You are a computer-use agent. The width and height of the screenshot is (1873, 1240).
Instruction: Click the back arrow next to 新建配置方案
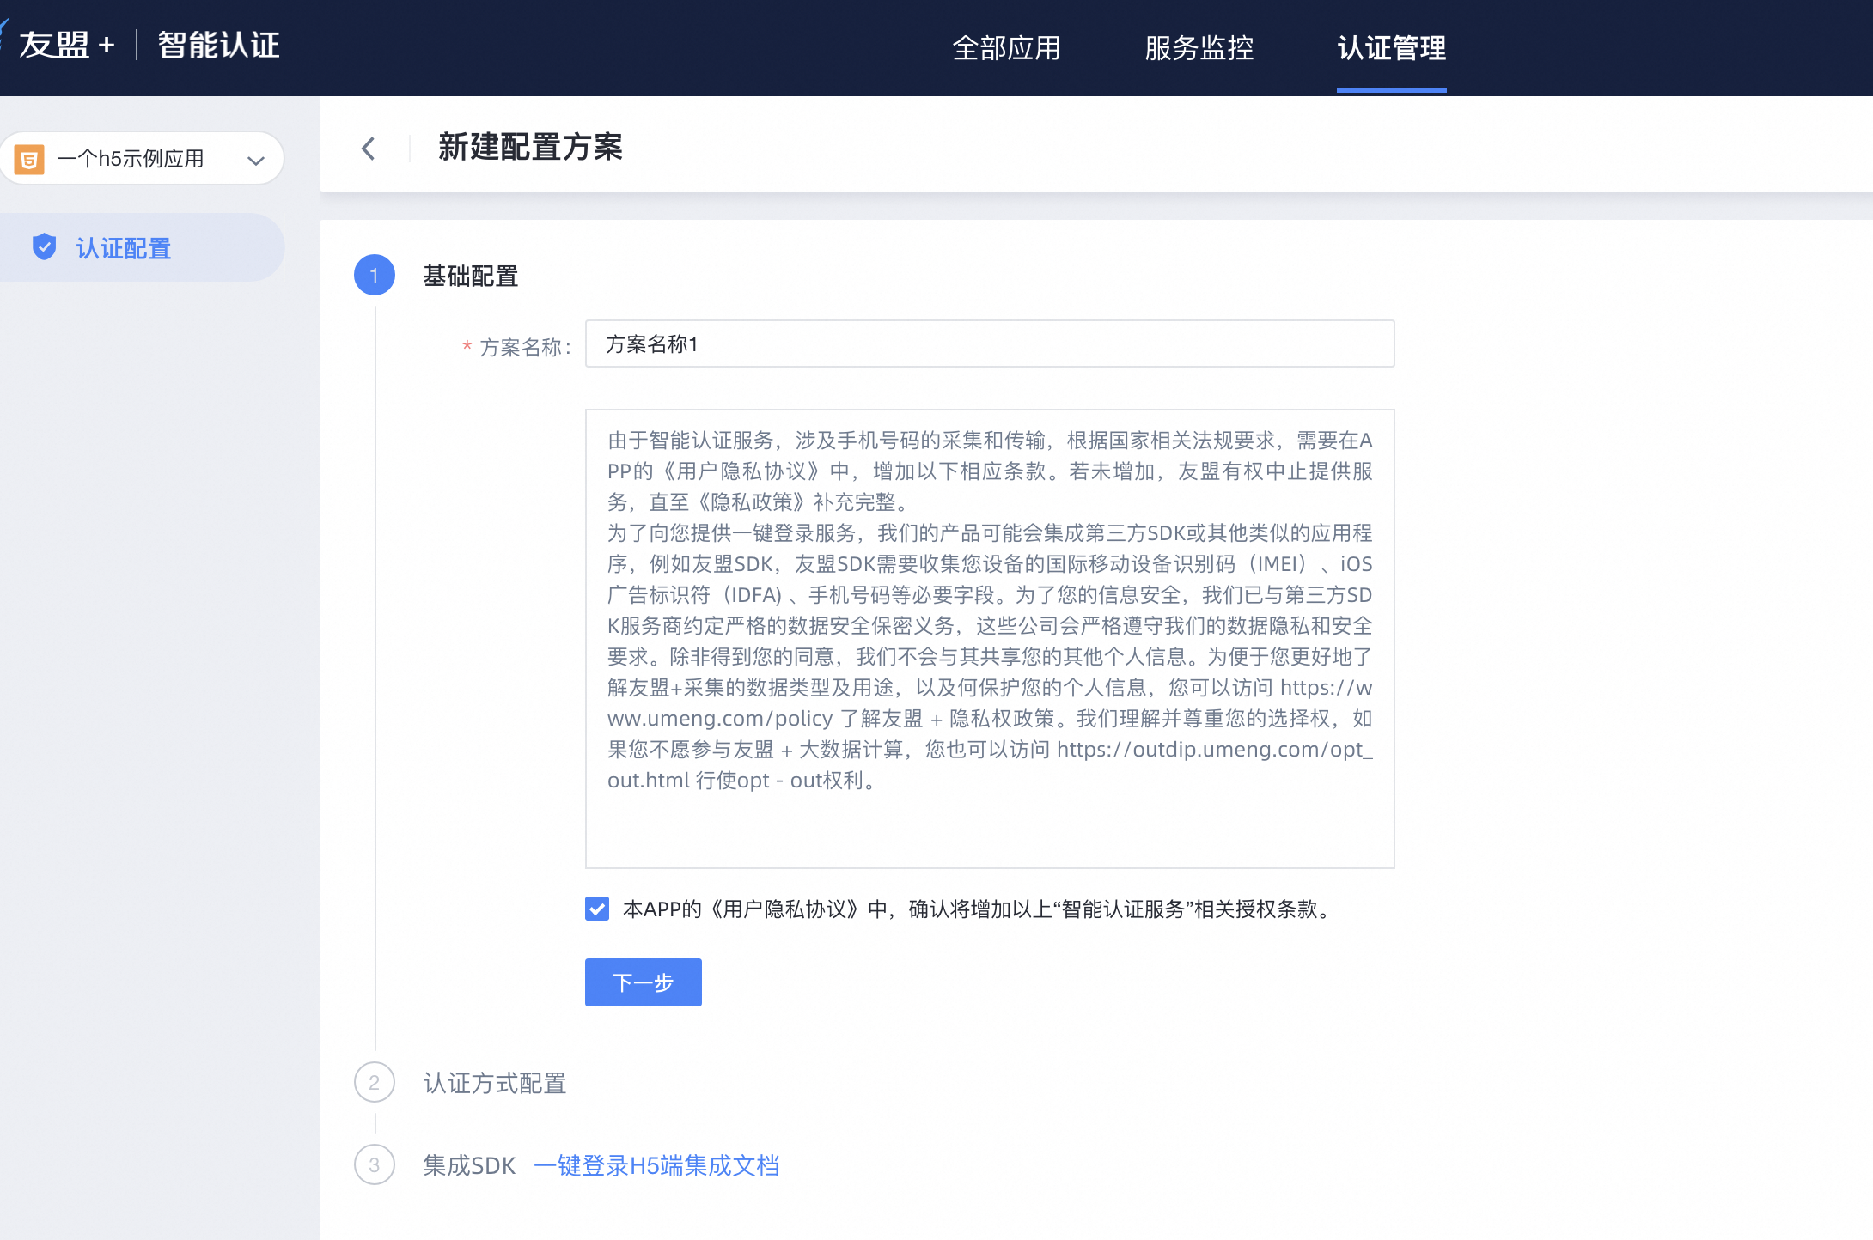click(x=369, y=149)
